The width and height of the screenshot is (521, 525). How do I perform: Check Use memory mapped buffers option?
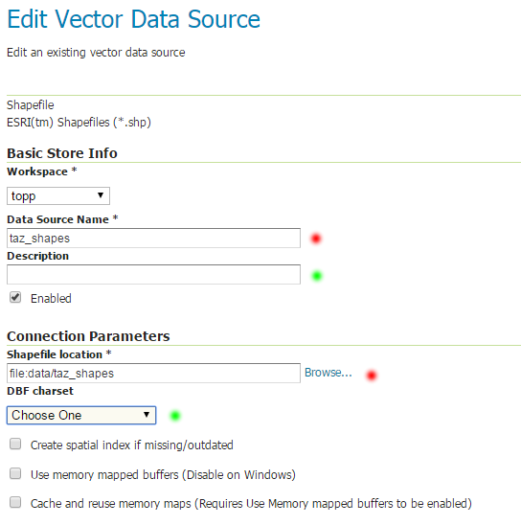pos(15,474)
